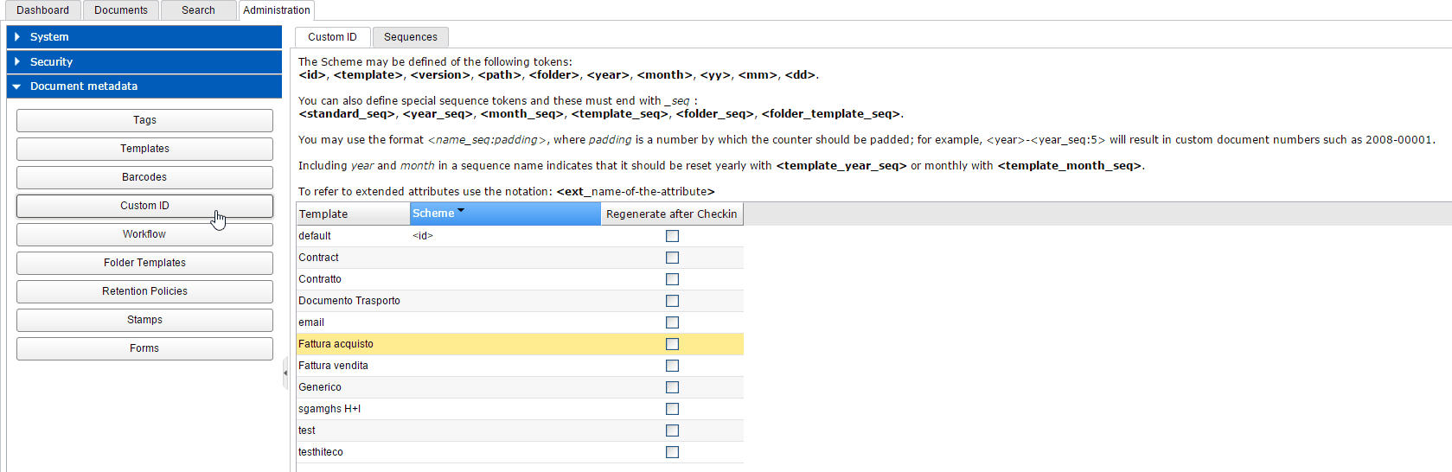Collapse the sidebar using the splitter arrow
This screenshot has width=1452, height=472.
(x=285, y=373)
